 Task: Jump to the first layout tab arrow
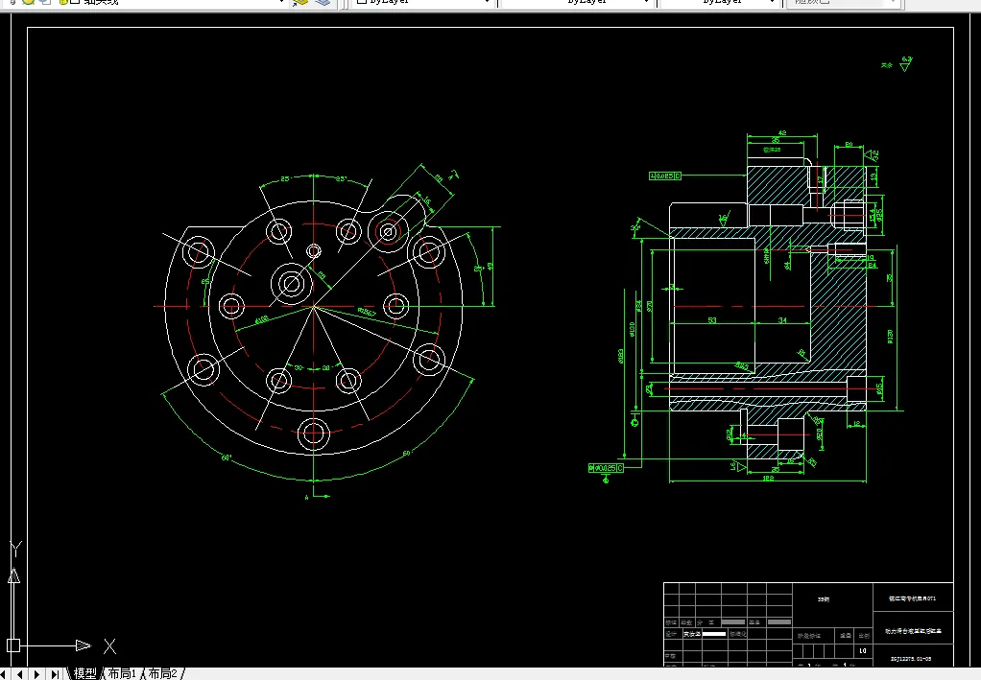pos(5,673)
